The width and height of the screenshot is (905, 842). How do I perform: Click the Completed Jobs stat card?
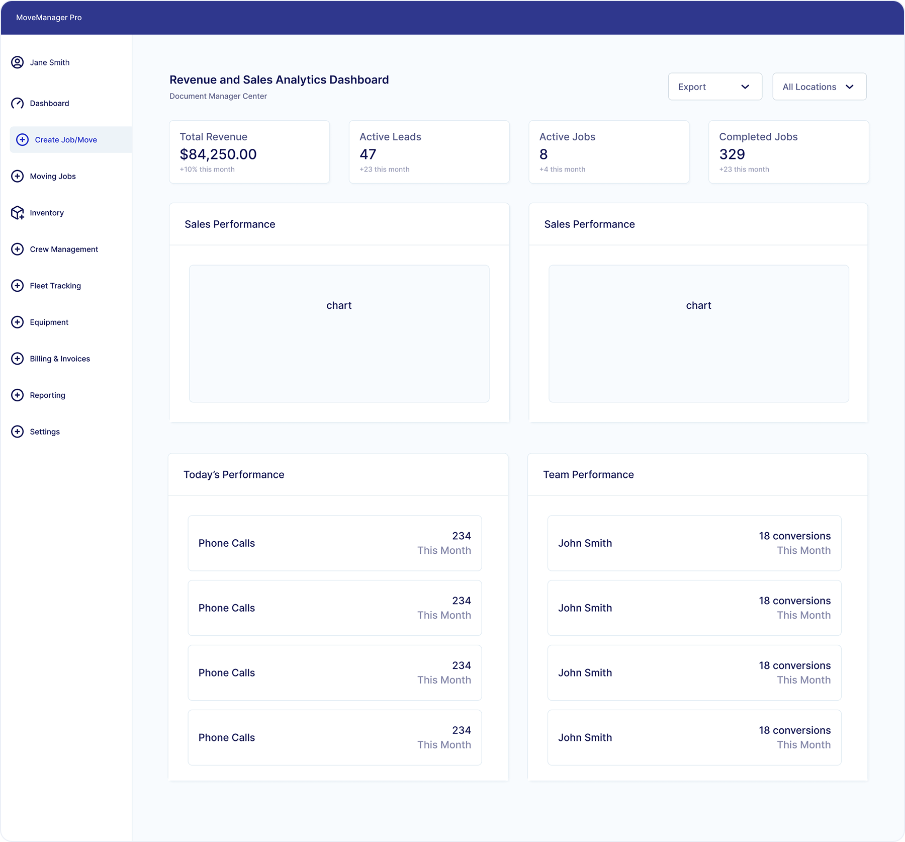(788, 152)
